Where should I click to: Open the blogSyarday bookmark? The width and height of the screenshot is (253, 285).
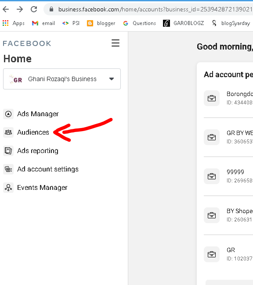coord(231,23)
